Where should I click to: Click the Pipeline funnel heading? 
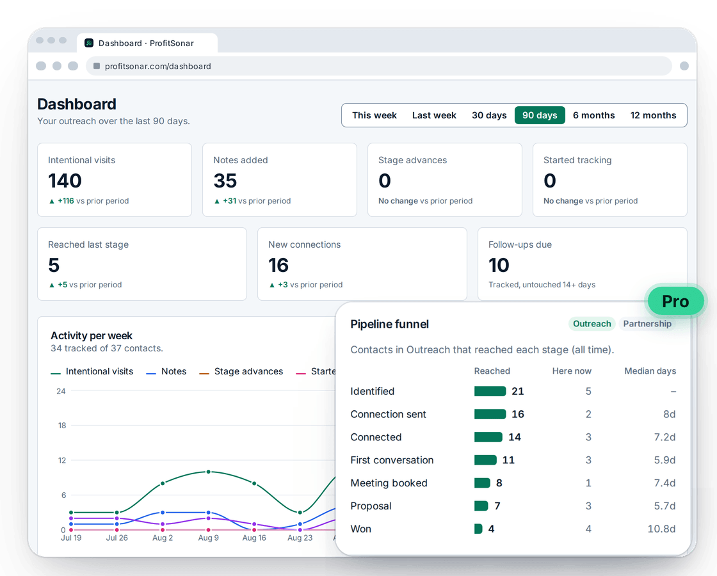tap(390, 324)
